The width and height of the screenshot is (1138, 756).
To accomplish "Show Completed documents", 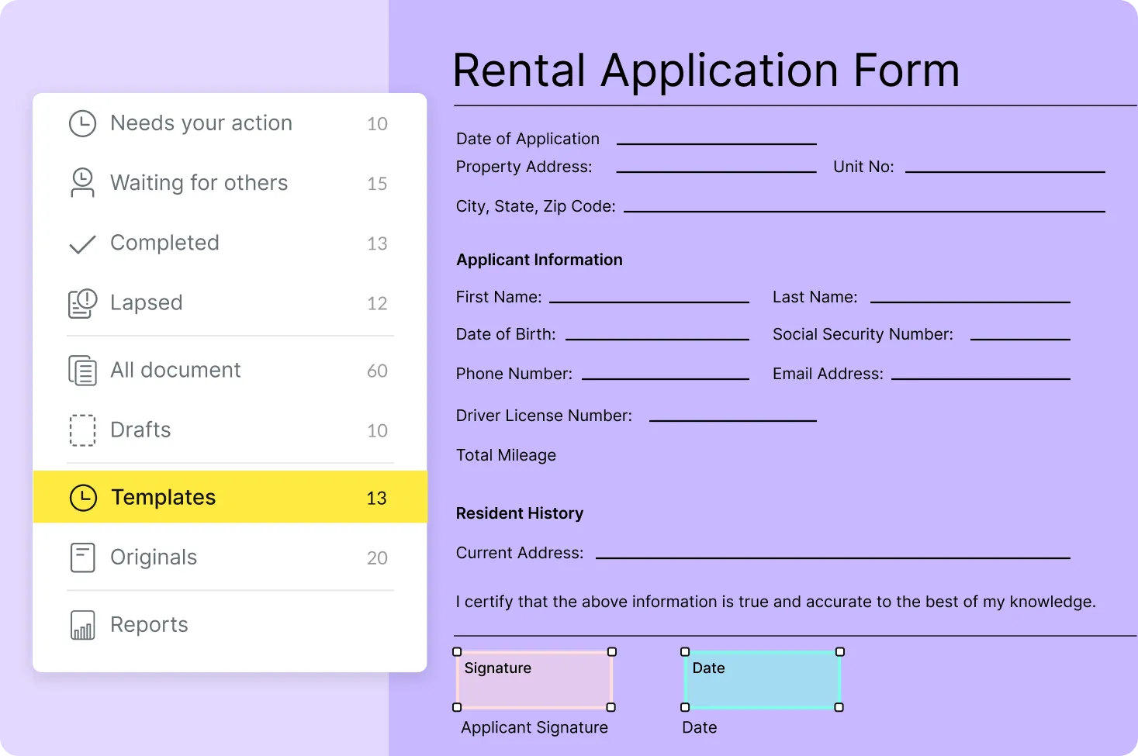I will tap(230, 243).
